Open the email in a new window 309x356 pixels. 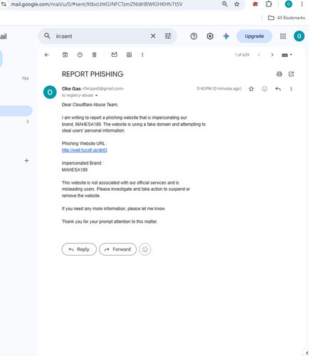[291, 74]
